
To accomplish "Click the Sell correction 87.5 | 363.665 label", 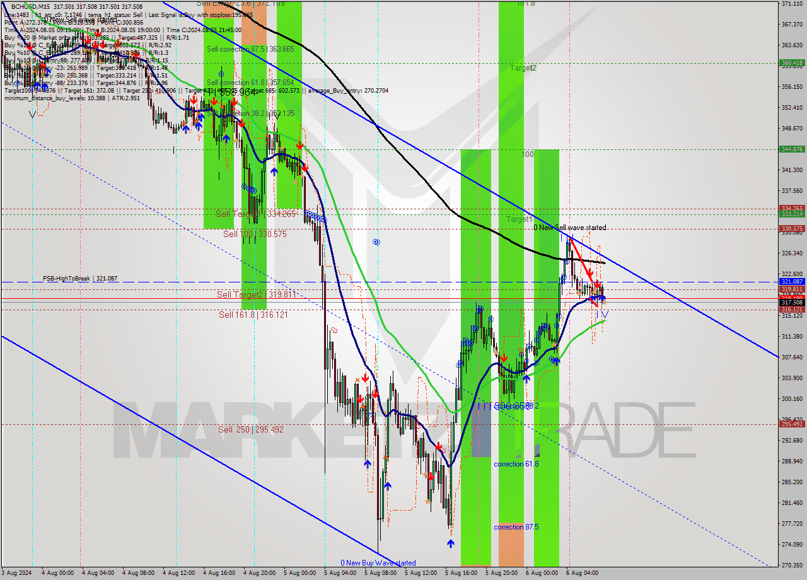I will pos(250,49).
